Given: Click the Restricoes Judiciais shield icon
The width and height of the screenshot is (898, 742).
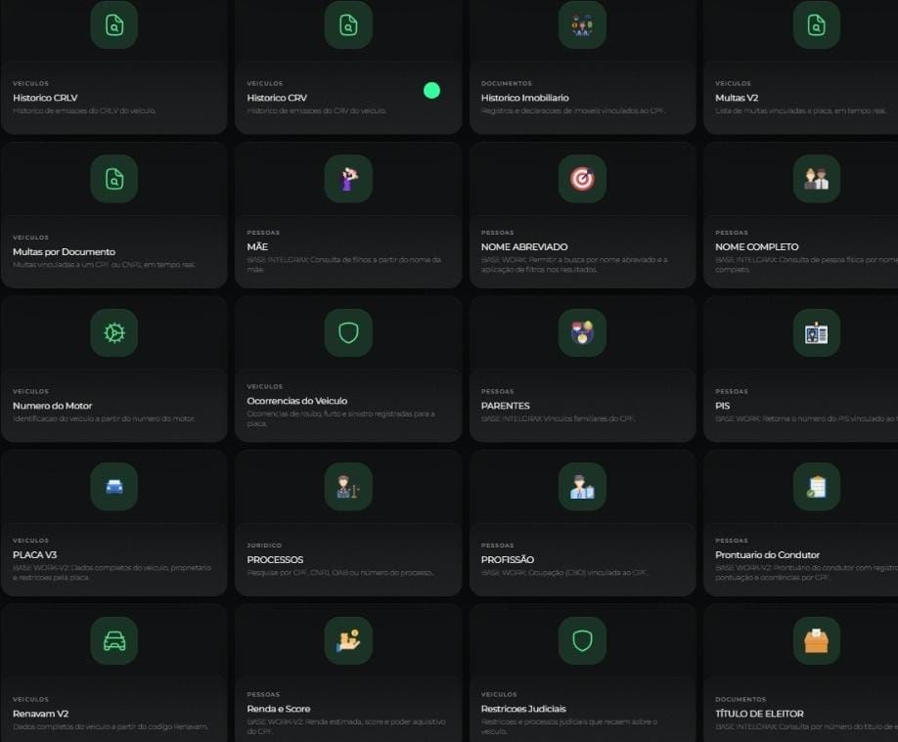Looking at the screenshot, I should (582, 640).
